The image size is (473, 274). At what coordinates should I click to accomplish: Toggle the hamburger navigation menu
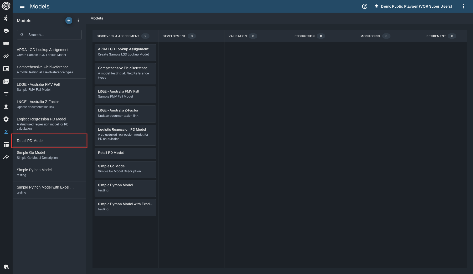[22, 6]
